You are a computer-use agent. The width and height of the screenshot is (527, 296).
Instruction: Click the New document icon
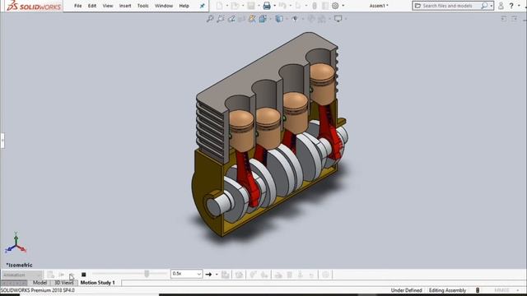point(219,6)
